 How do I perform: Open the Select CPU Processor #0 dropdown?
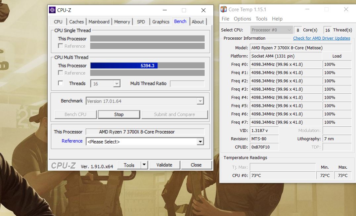point(271,30)
